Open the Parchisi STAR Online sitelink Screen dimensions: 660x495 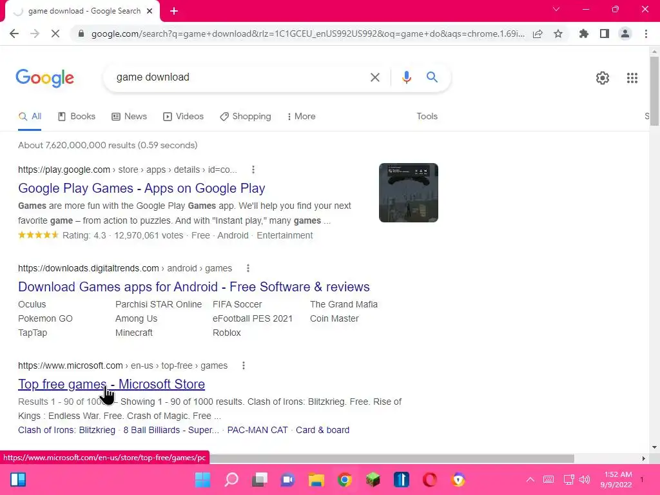[159, 304]
